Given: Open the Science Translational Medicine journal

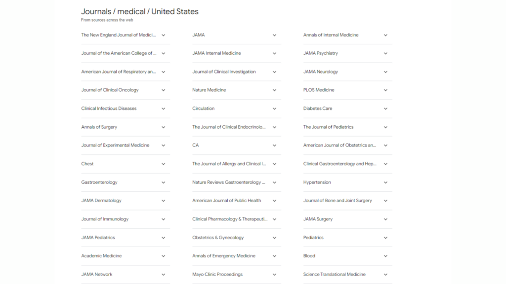Looking at the screenshot, I should pyautogui.click(x=334, y=274).
